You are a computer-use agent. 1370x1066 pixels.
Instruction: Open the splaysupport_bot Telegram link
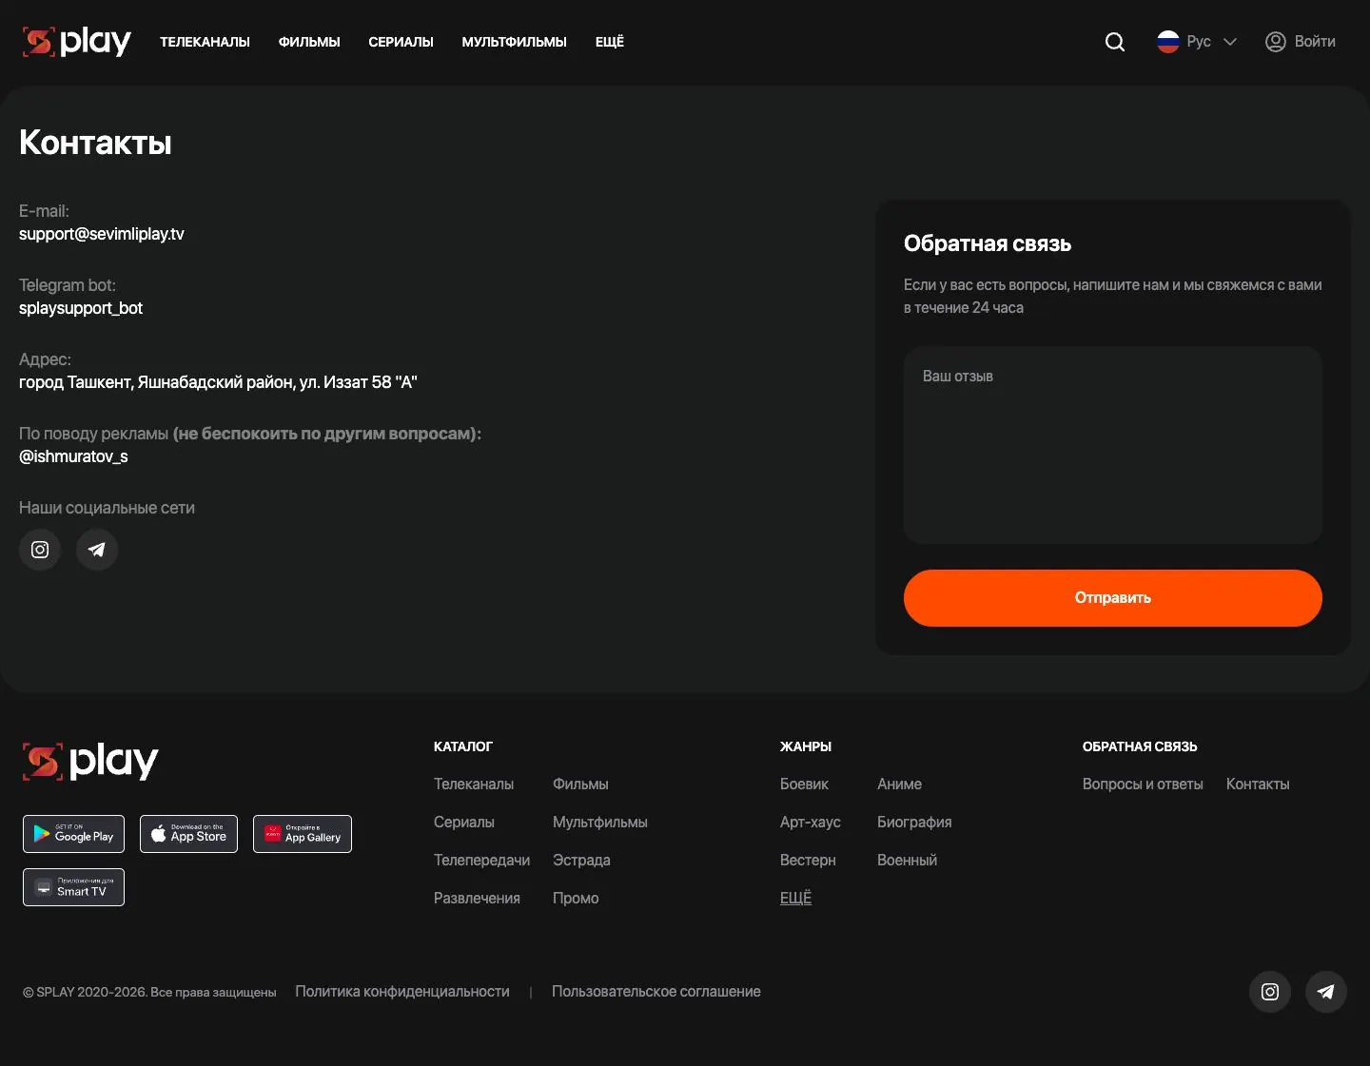(x=81, y=308)
